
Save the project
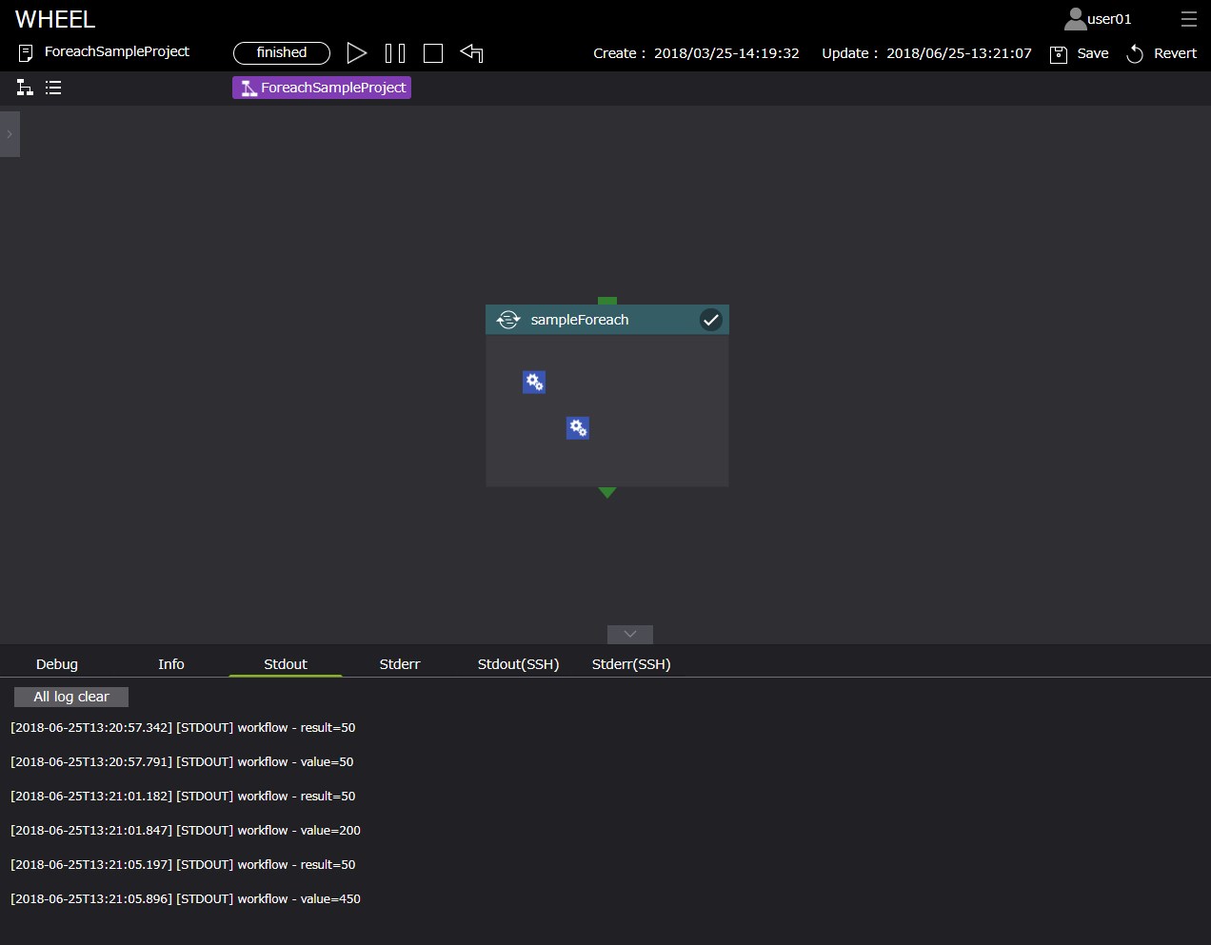[x=1080, y=53]
